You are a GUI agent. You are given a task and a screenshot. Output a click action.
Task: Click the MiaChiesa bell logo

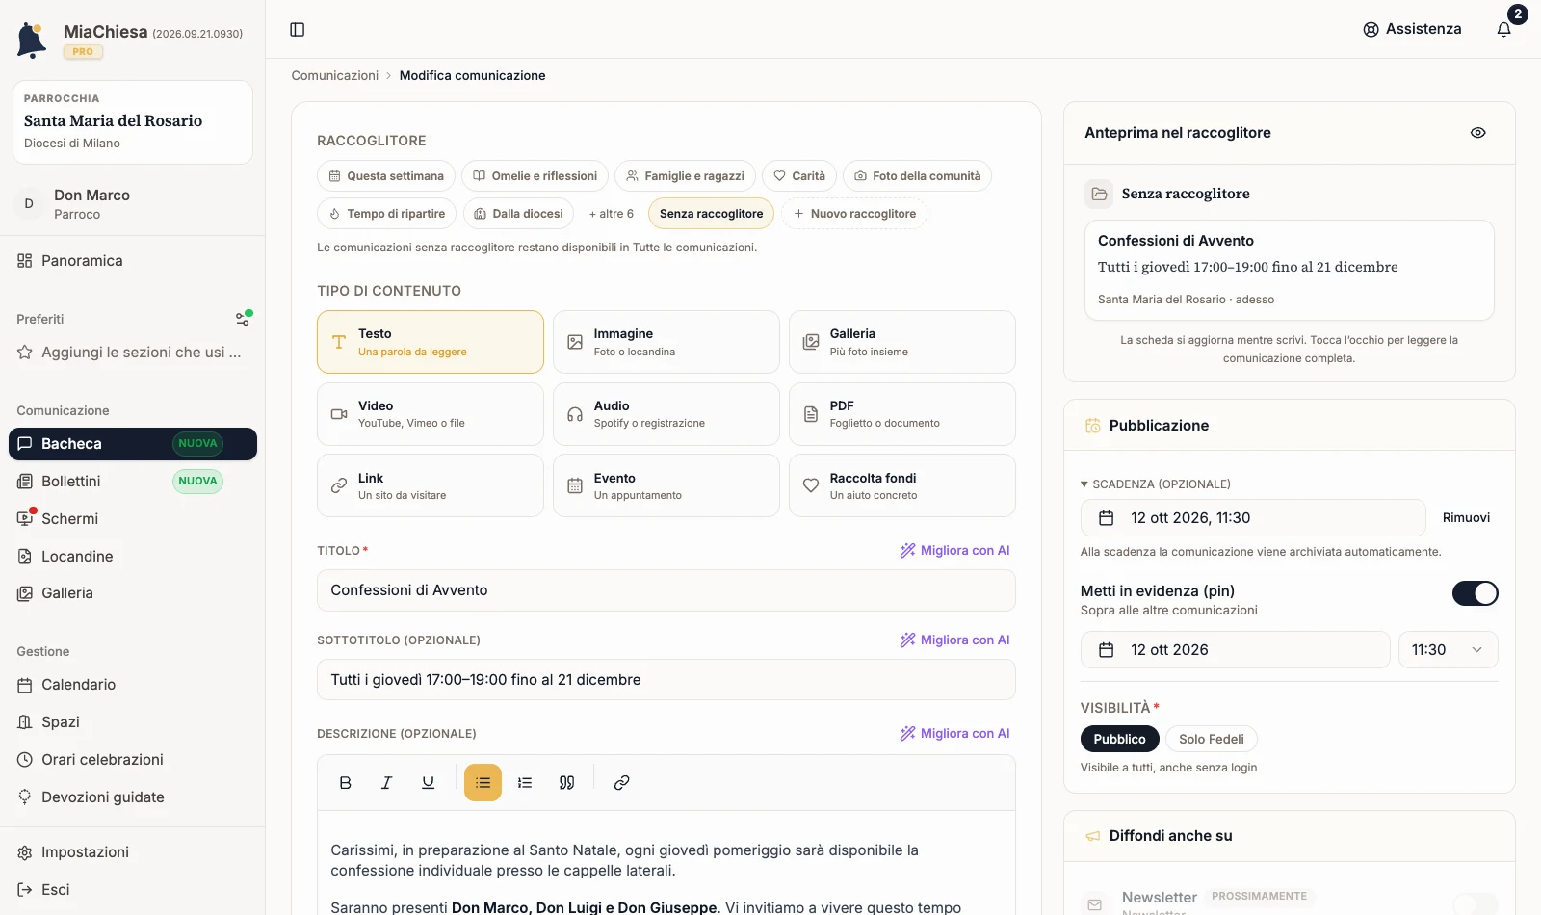[32, 40]
